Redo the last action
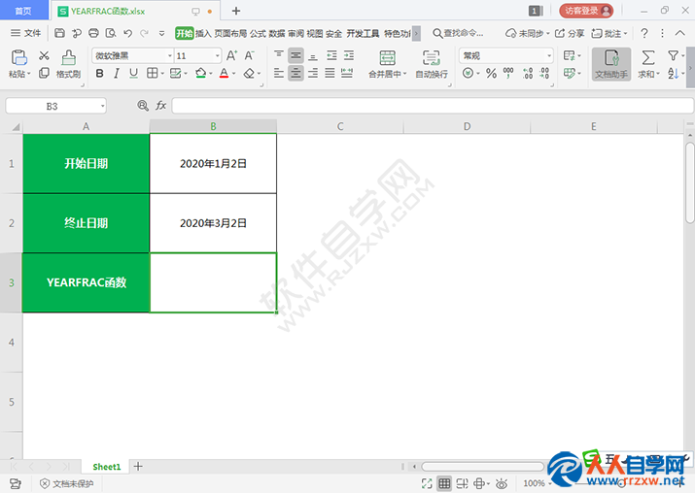The height and width of the screenshot is (493, 695). 144,33
